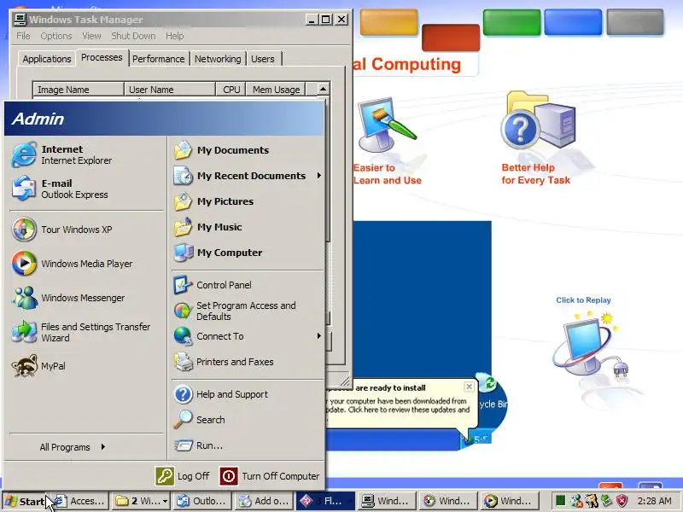Expand the '2 Wi...' grouped taskbar button
Image resolution: width=683 pixels, height=512 pixels.
[x=141, y=501]
